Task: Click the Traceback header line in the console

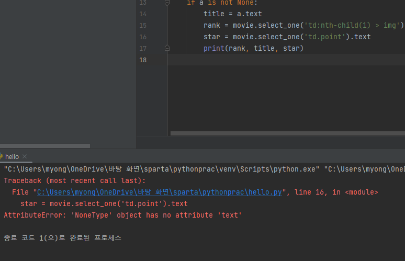Action: coord(75,180)
